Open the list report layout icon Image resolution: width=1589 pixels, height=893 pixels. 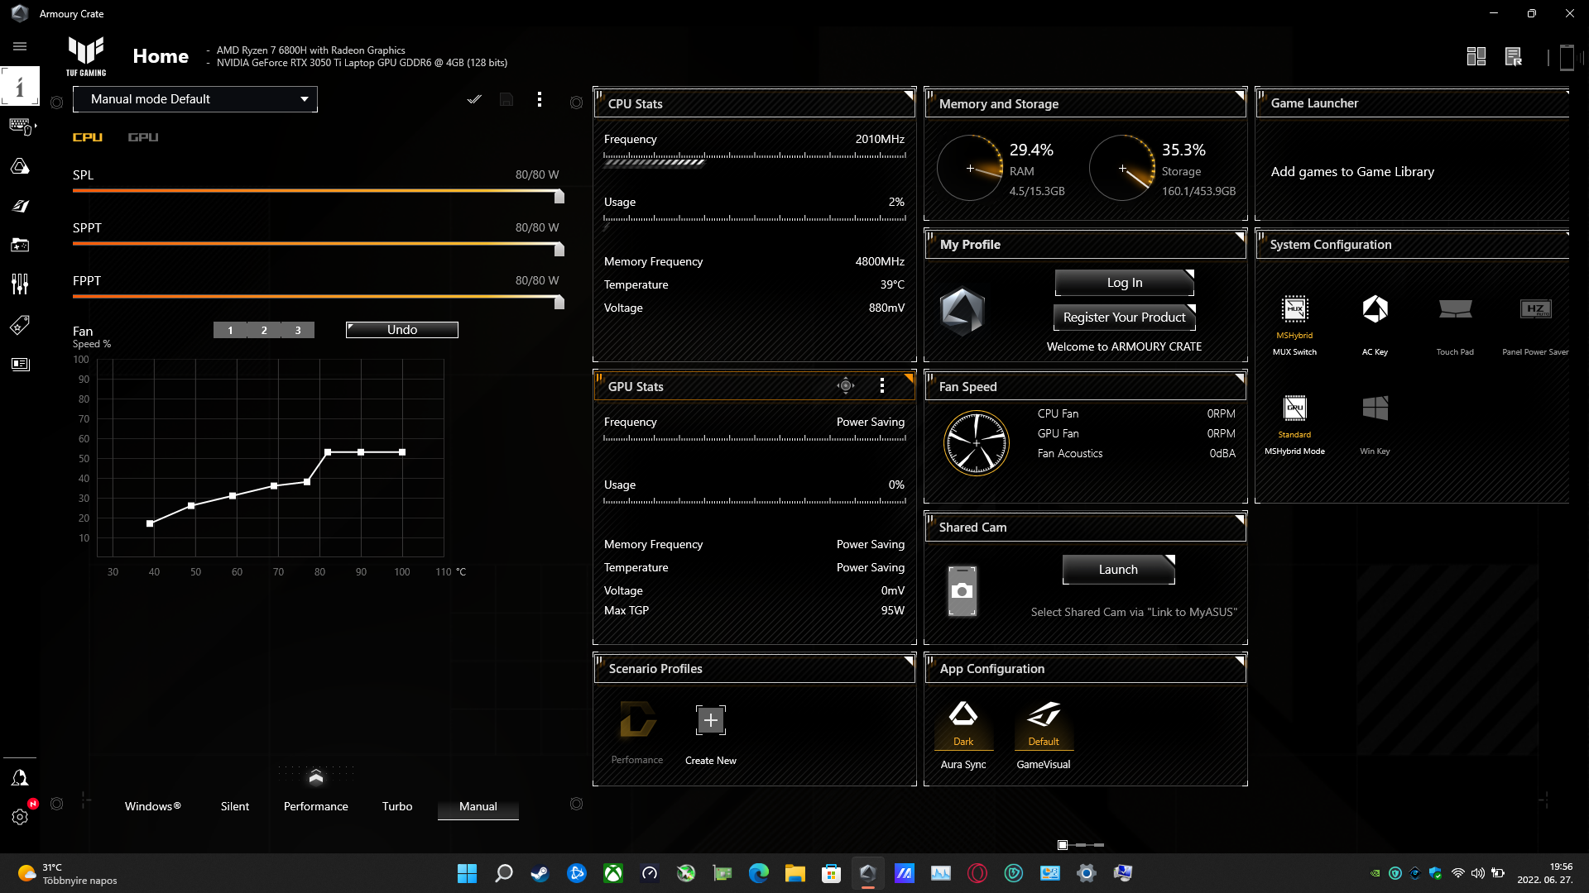(1513, 56)
